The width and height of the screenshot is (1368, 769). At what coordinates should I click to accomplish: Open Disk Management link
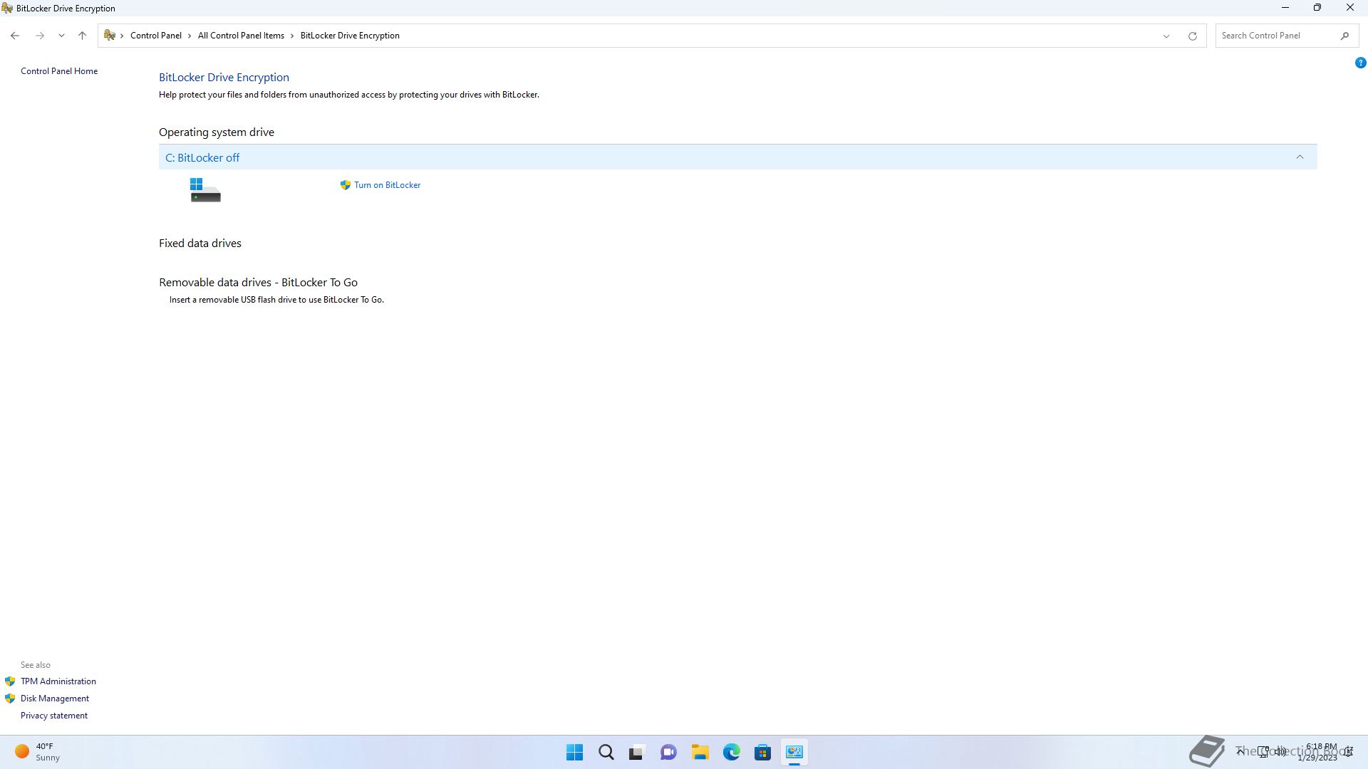tap(55, 699)
